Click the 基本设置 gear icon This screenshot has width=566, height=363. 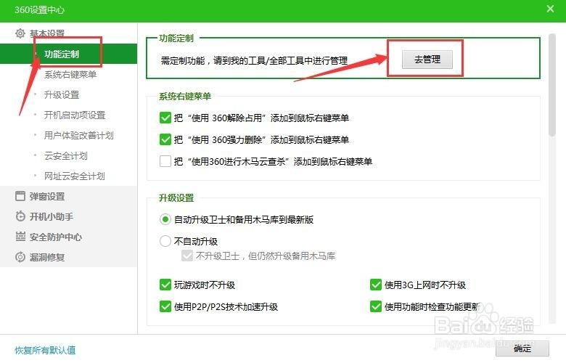click(x=20, y=33)
